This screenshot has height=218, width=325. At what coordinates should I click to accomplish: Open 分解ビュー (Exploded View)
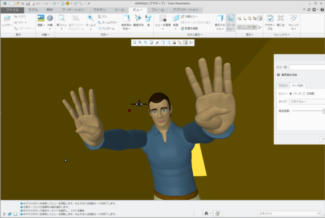[x=189, y=17]
